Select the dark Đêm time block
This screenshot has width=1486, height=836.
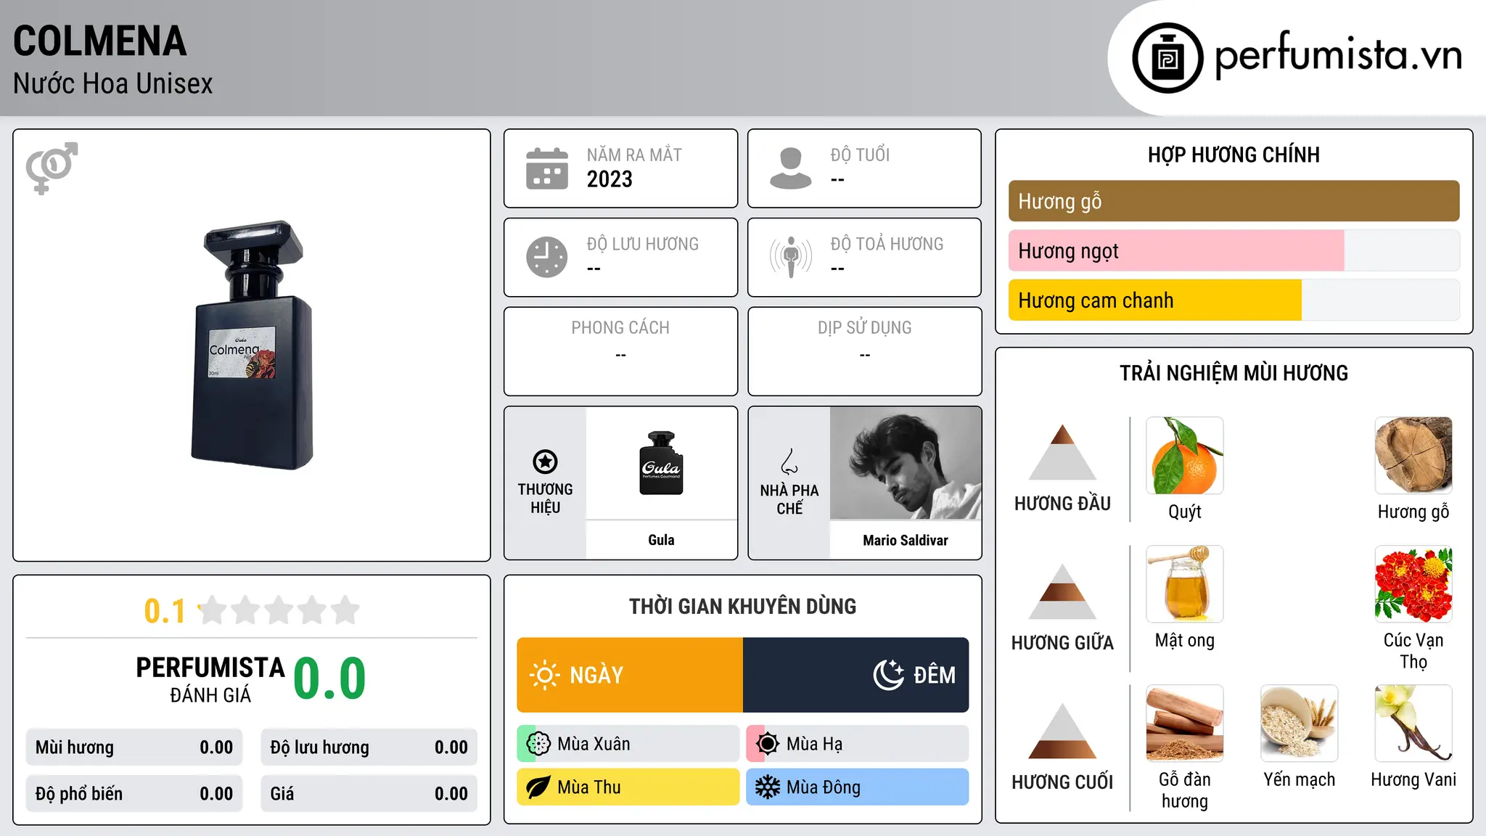pyautogui.click(x=856, y=675)
